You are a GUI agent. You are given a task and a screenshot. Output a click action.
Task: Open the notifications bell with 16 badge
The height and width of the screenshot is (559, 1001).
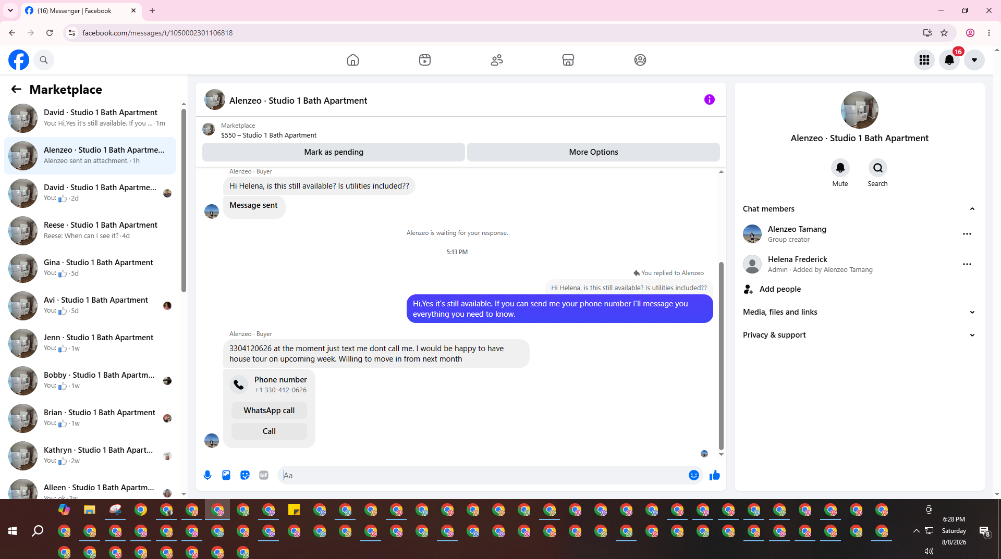click(949, 60)
